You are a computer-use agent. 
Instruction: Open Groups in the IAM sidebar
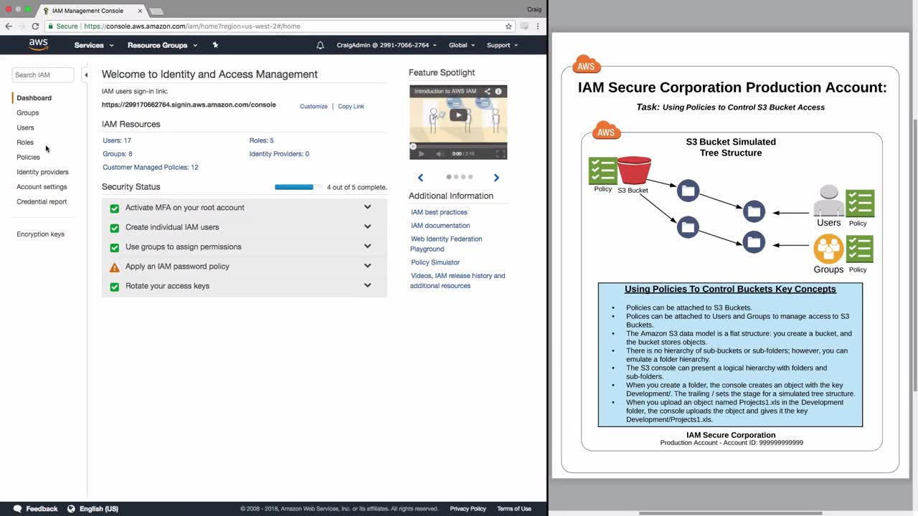tap(27, 113)
